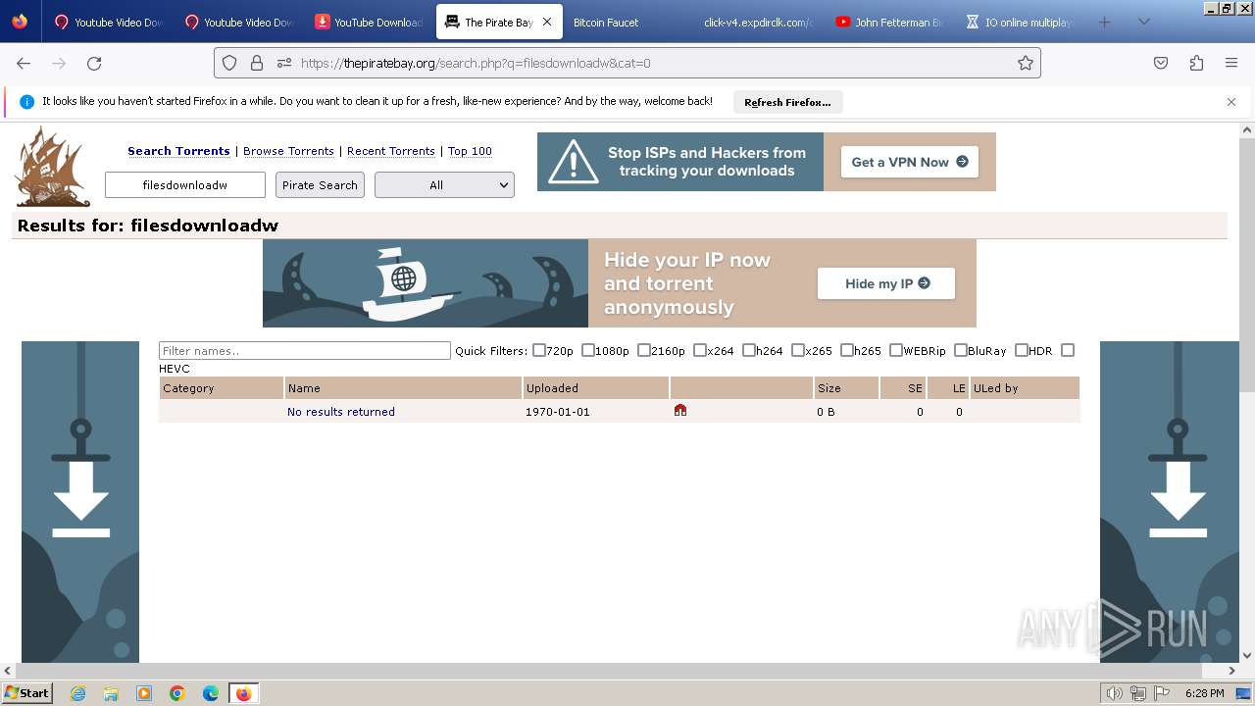Viewport: 1255px width, 706px height.
Task: Open the Top 100 link
Action: (x=470, y=151)
